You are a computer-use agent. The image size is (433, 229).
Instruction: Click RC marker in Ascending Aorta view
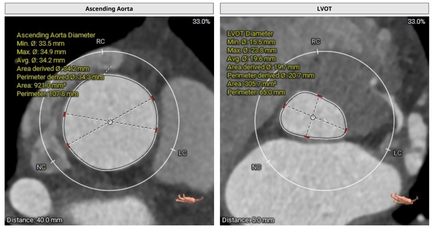[x=101, y=41]
